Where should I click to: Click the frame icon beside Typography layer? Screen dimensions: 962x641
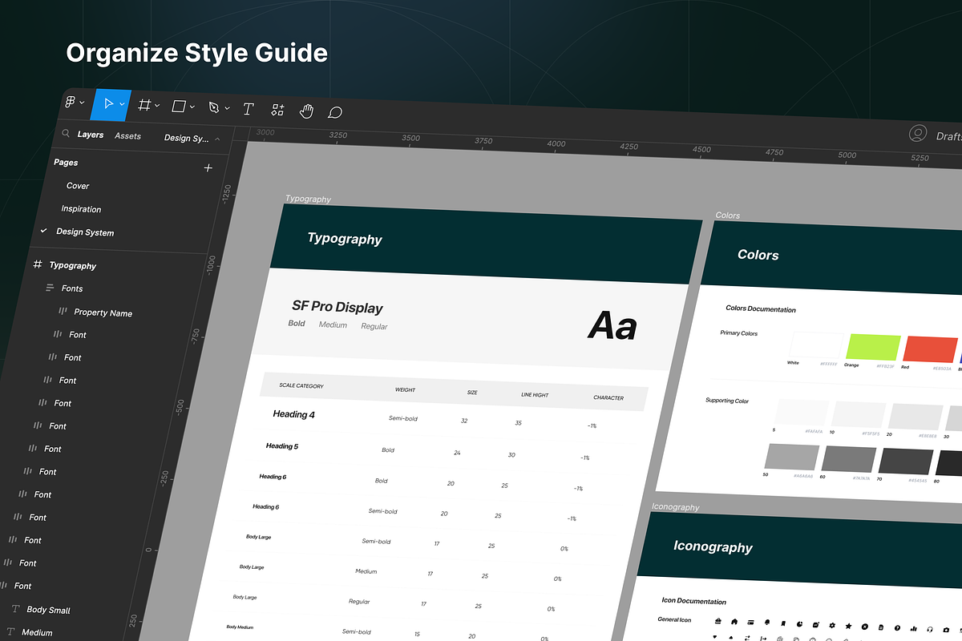pyautogui.click(x=37, y=264)
